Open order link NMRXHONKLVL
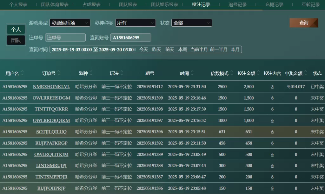325x194 pixels. point(51,87)
